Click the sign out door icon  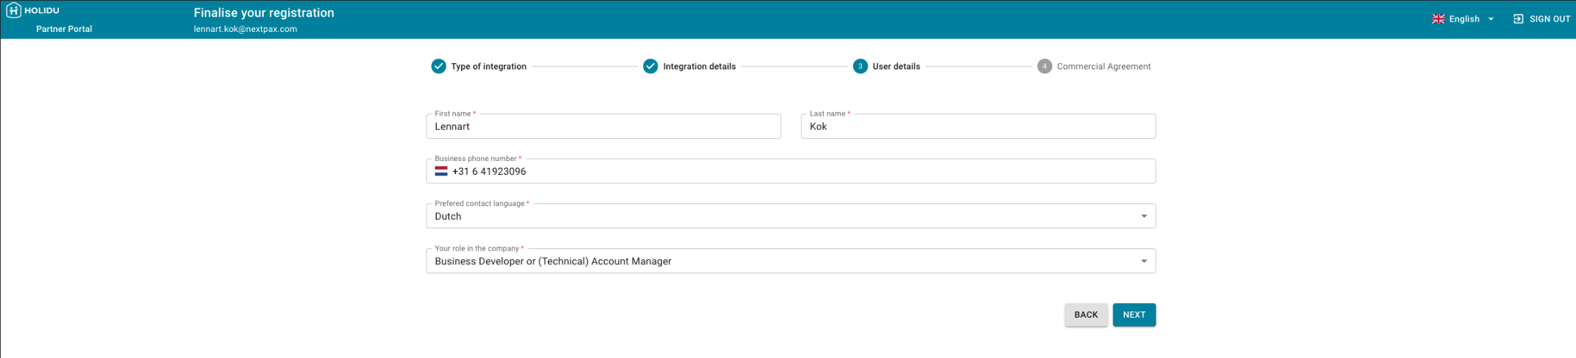coord(1518,19)
